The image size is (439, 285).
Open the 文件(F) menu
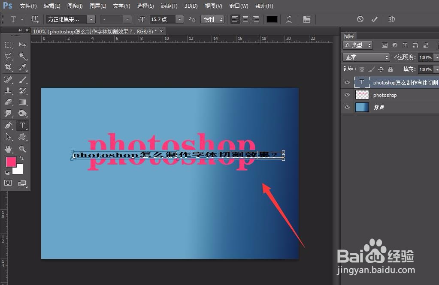[28, 6]
